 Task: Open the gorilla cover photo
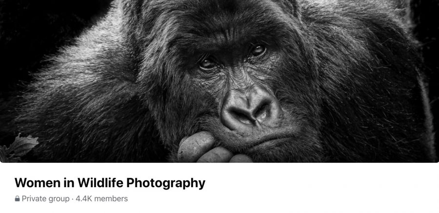pos(219,81)
